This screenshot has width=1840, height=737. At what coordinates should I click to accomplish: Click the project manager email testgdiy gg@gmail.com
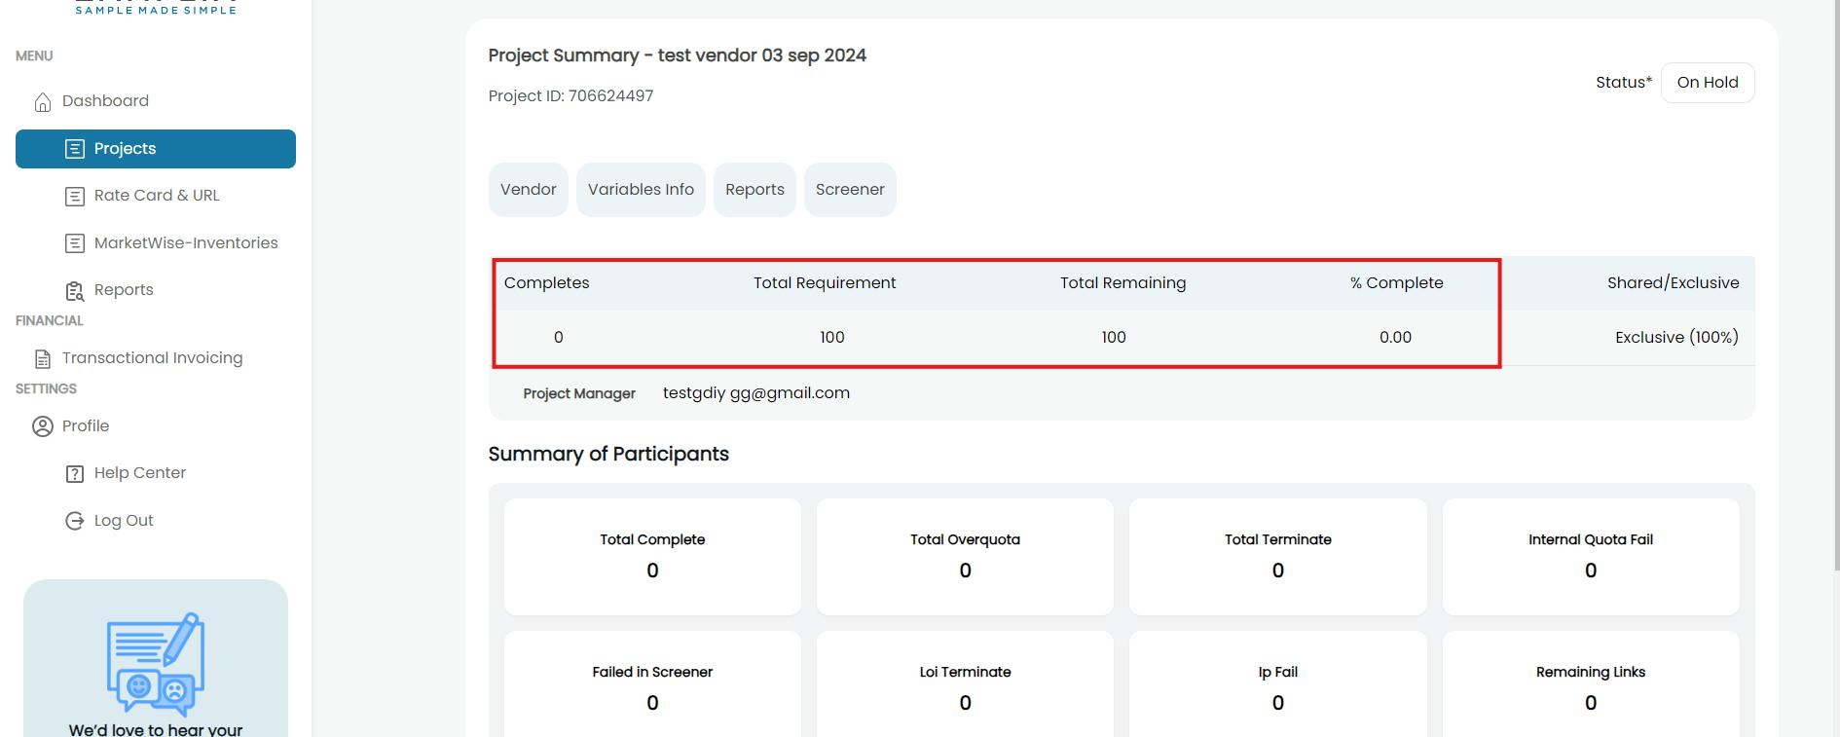tap(756, 393)
